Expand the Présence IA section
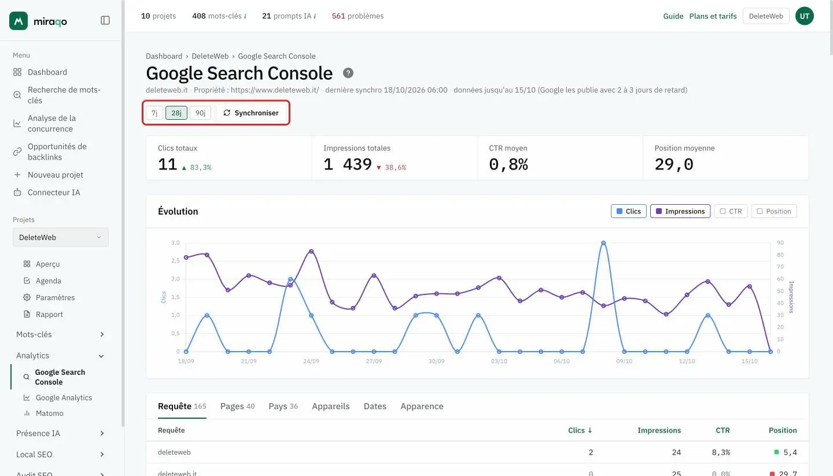This screenshot has width=833, height=476. 61,433
